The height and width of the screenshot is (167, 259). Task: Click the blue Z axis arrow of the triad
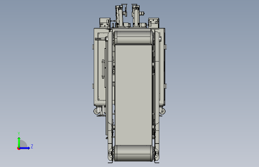click(x=25, y=148)
